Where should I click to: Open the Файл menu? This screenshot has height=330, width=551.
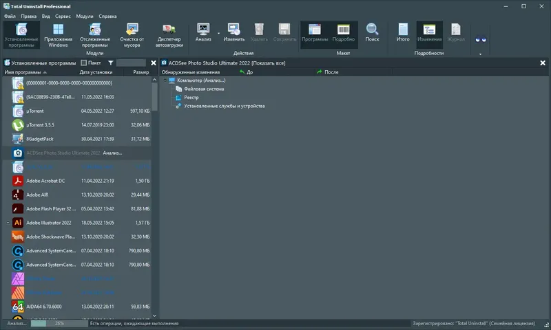10,16
